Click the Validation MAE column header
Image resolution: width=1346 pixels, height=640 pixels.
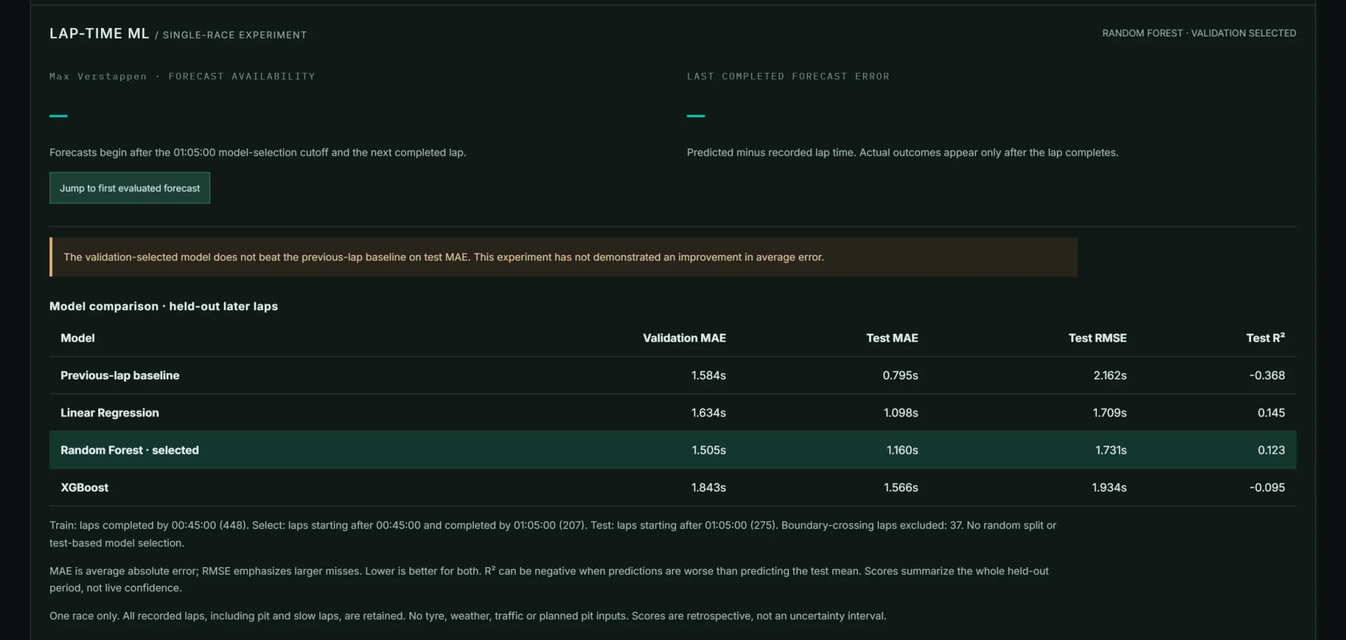pyautogui.click(x=684, y=338)
